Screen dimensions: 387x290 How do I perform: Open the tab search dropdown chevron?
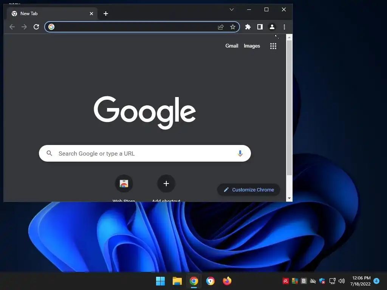tap(232, 9)
